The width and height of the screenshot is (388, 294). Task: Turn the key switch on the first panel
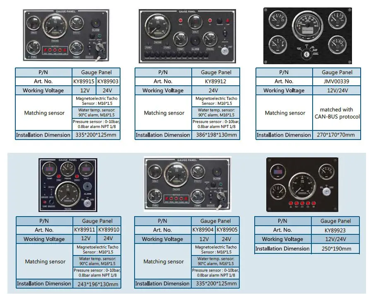[100, 49]
